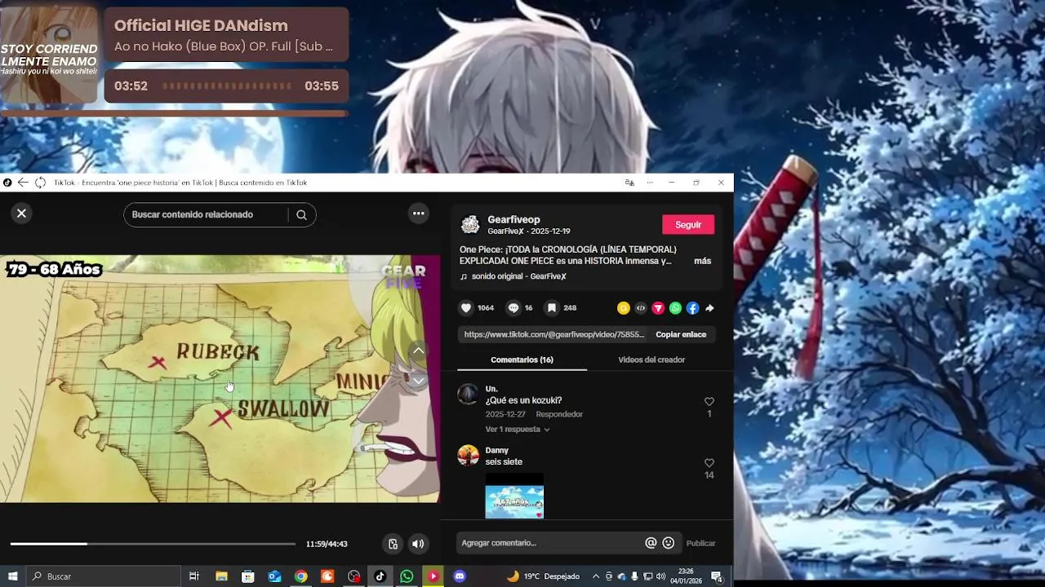1045x587 pixels.
Task: Like the video with the heart icon
Action: [466, 308]
